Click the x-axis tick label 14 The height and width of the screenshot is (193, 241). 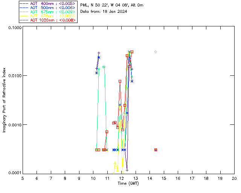coord(150,178)
